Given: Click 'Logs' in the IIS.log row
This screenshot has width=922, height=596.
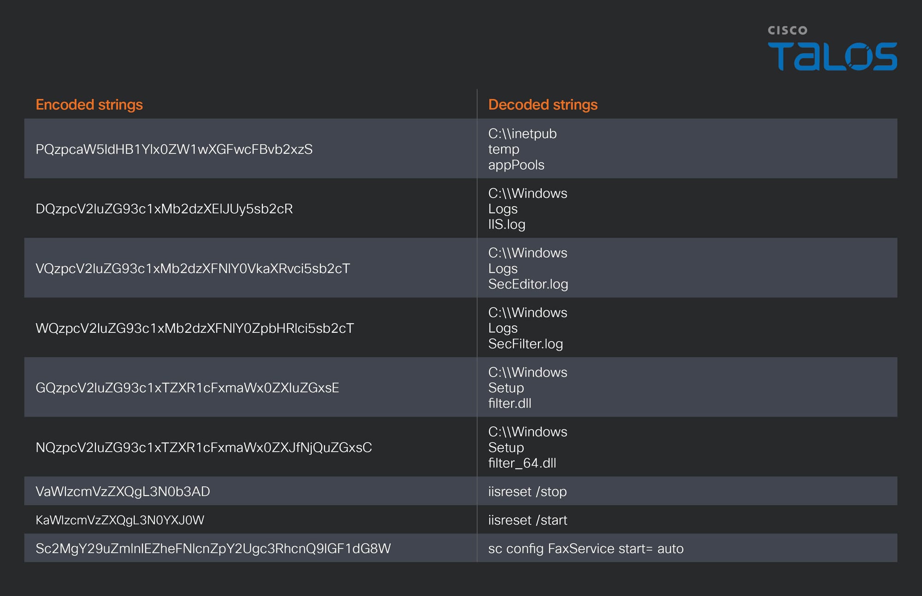Looking at the screenshot, I should point(503,209).
